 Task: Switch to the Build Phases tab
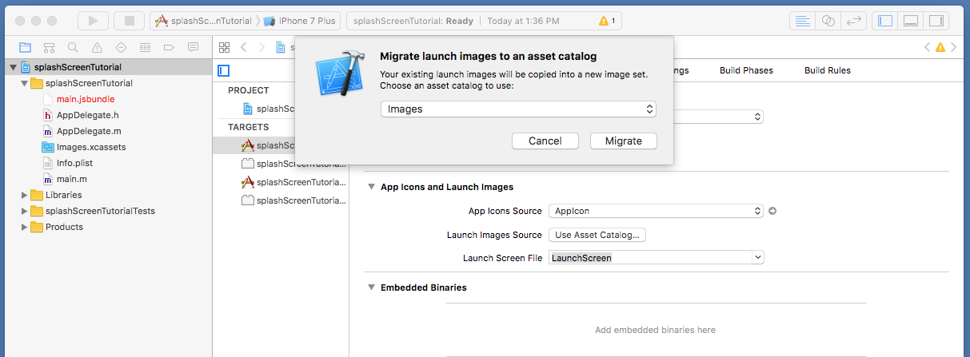click(x=746, y=70)
